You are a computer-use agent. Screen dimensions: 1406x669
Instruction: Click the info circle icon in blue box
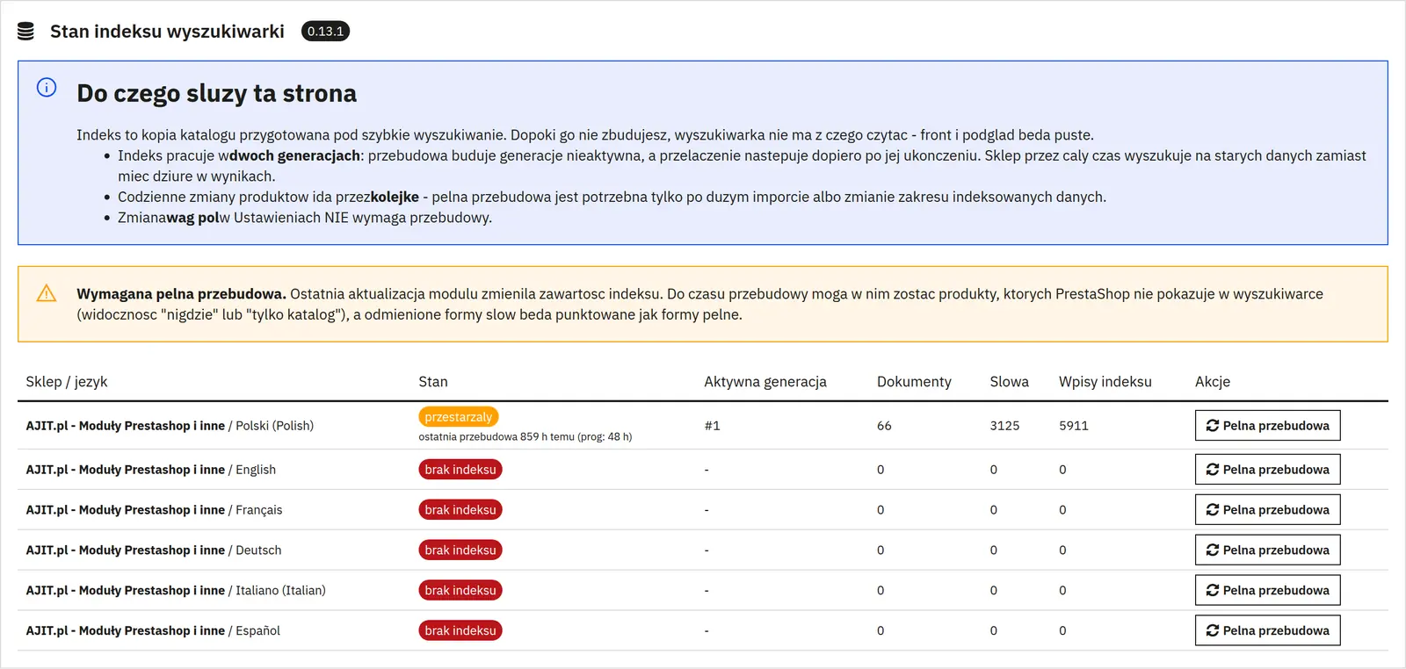point(47,87)
